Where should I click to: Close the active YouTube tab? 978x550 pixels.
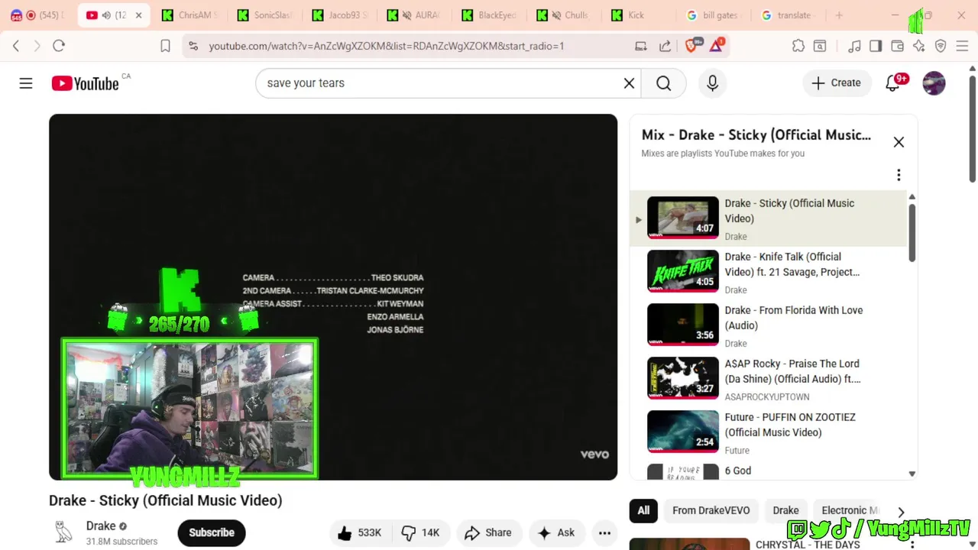coord(138,15)
